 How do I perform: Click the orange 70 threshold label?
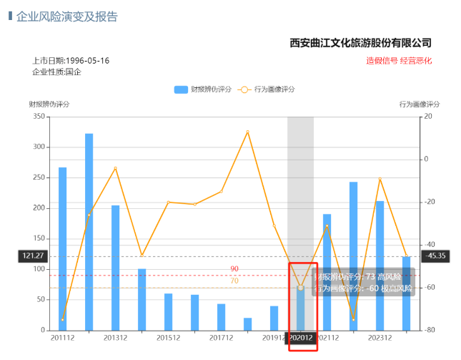[234, 281]
